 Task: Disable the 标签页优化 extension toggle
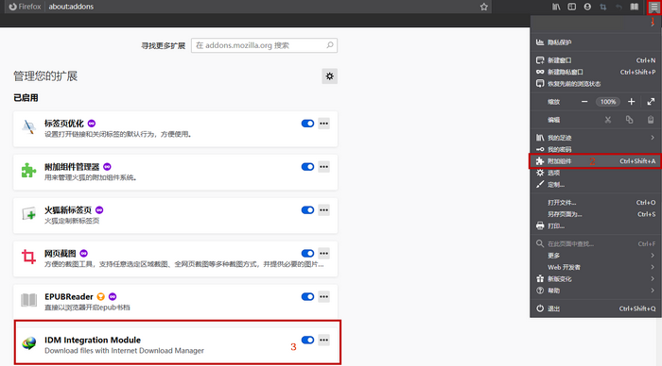[307, 124]
